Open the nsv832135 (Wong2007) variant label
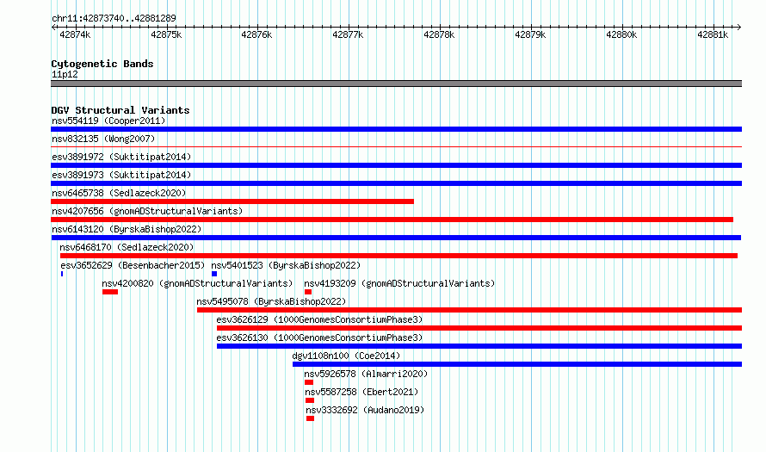 pyautogui.click(x=103, y=139)
